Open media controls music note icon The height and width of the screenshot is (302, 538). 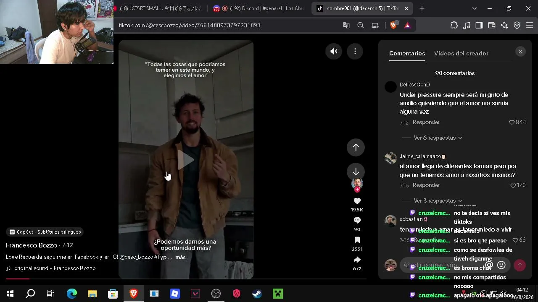pos(467,25)
